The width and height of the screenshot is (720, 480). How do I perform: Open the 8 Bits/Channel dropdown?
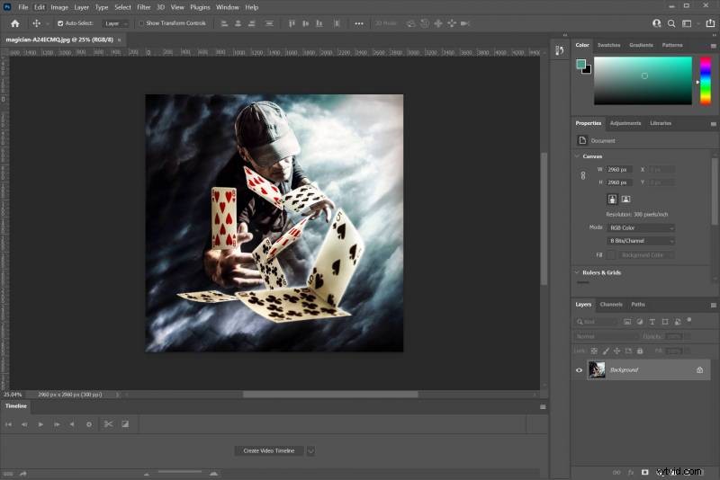click(x=641, y=241)
